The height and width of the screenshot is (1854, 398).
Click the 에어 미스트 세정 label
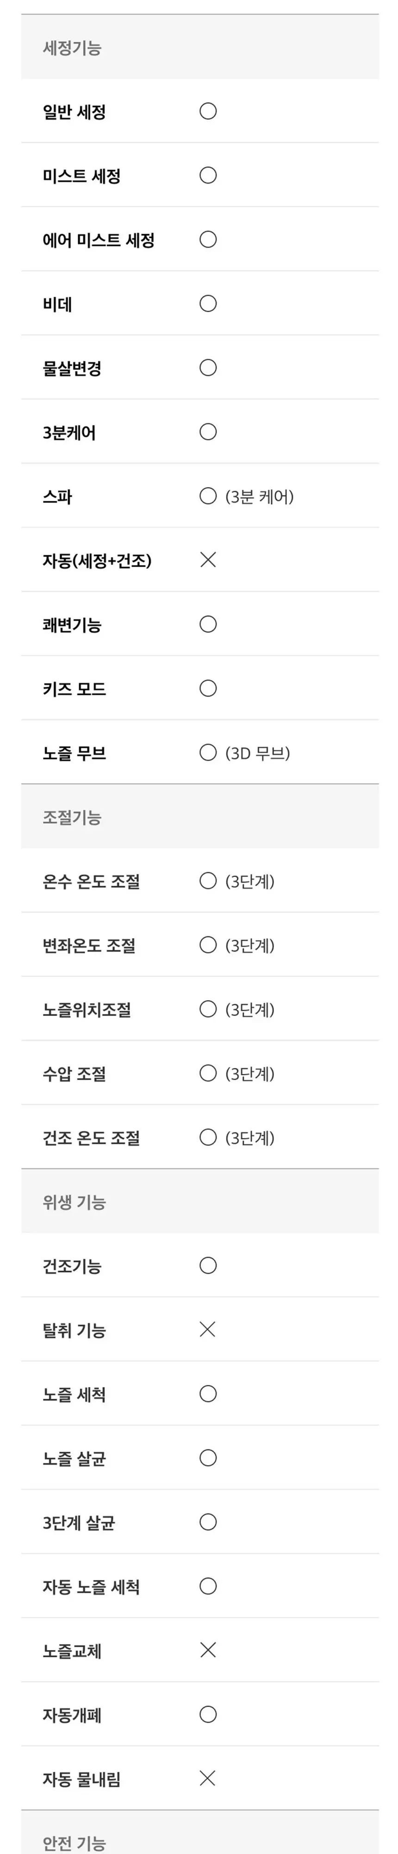coord(99,241)
